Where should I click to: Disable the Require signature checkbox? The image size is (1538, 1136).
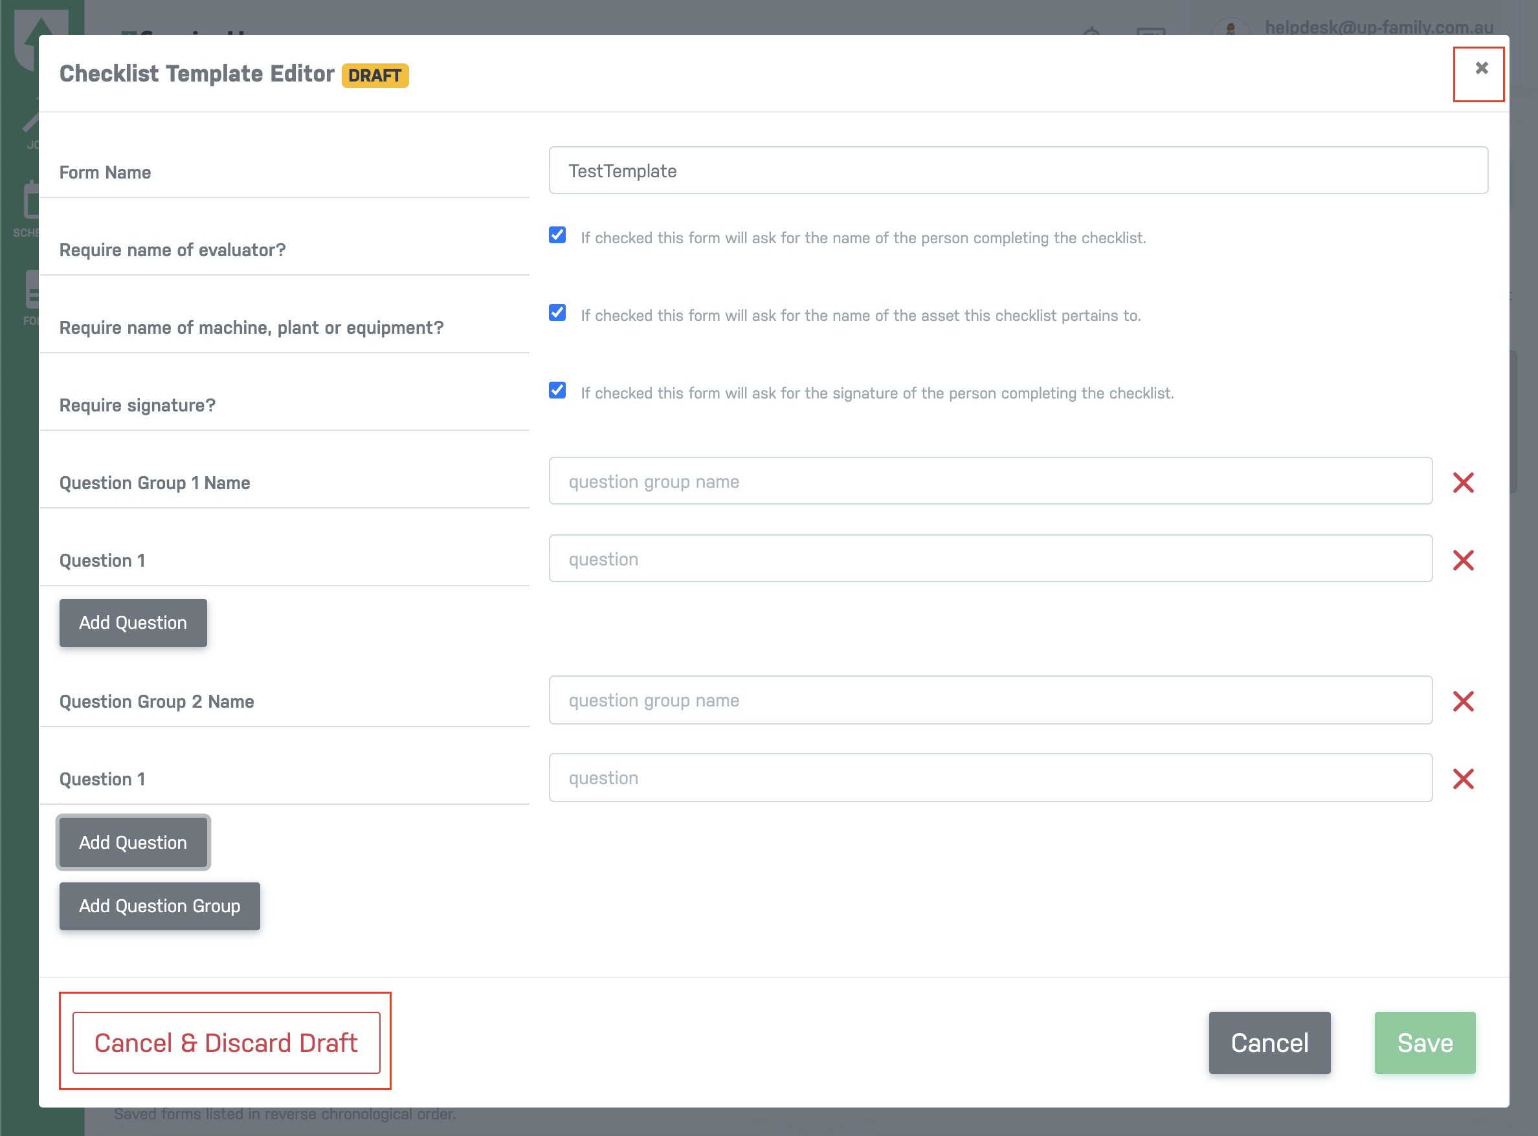pos(557,391)
